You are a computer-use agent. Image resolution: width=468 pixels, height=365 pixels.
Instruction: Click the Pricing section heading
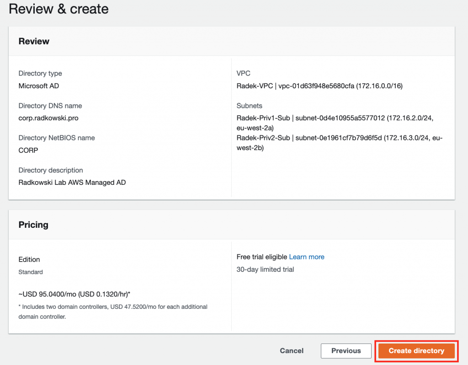(33, 225)
